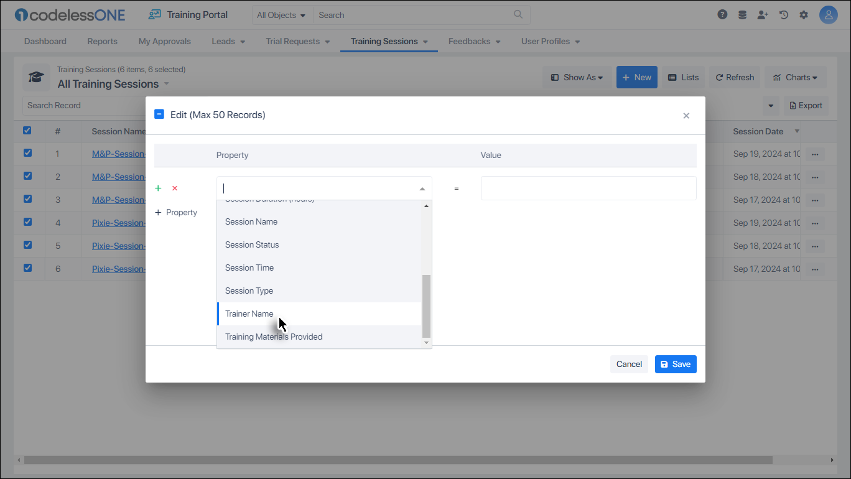Open the Dashboard tab

(x=45, y=41)
